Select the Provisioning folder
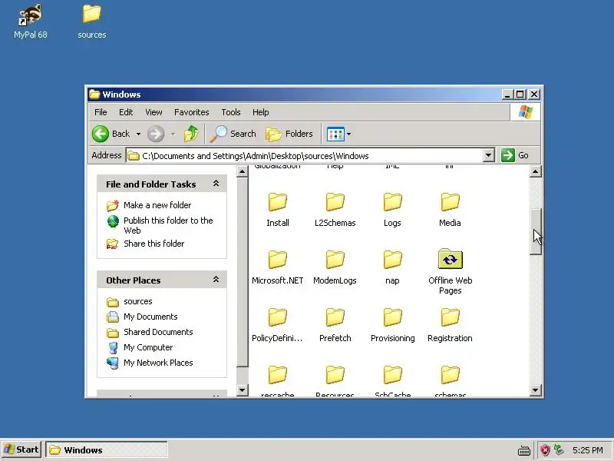The image size is (614, 461). tap(392, 325)
